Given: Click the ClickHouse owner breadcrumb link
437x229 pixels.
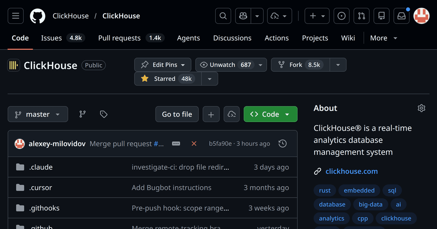Looking at the screenshot, I should [x=71, y=16].
